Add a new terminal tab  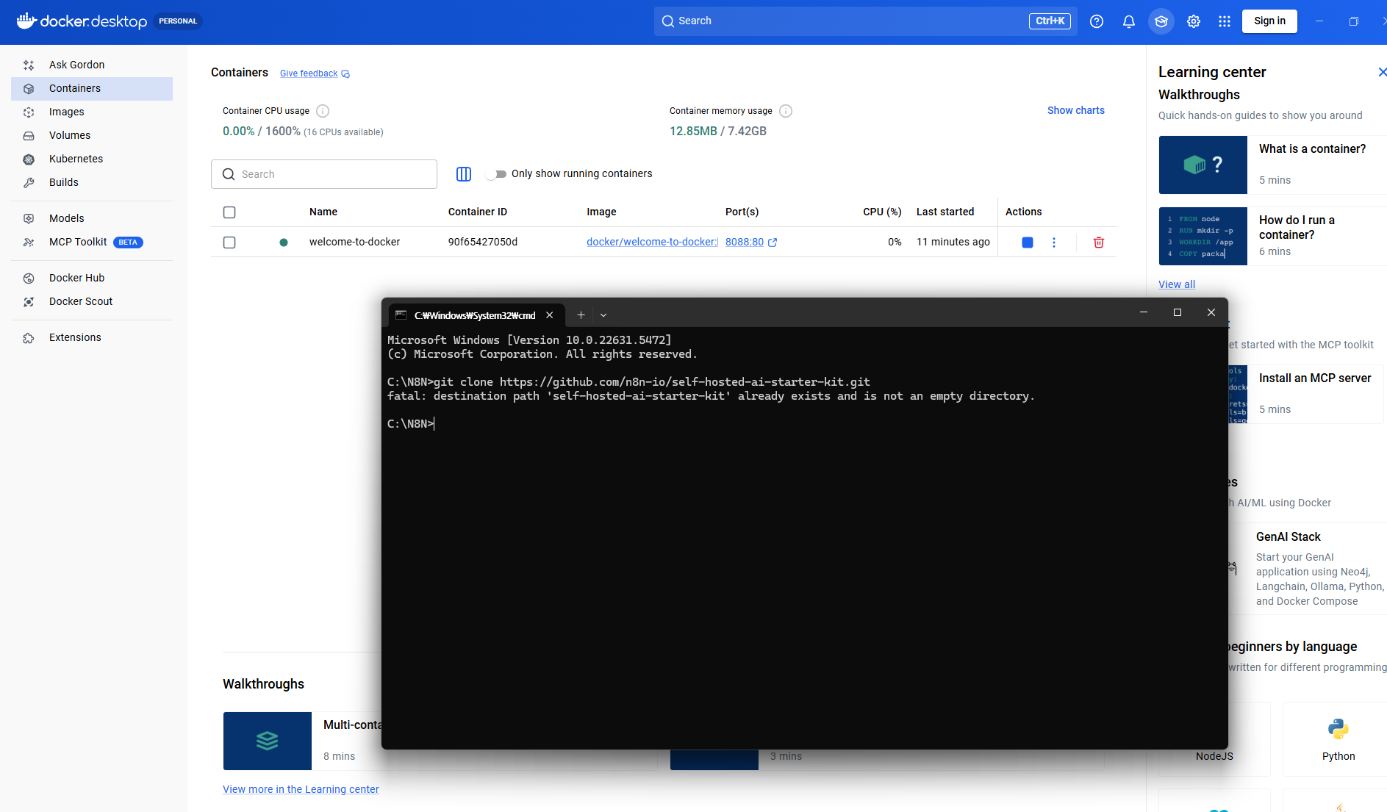coord(581,315)
